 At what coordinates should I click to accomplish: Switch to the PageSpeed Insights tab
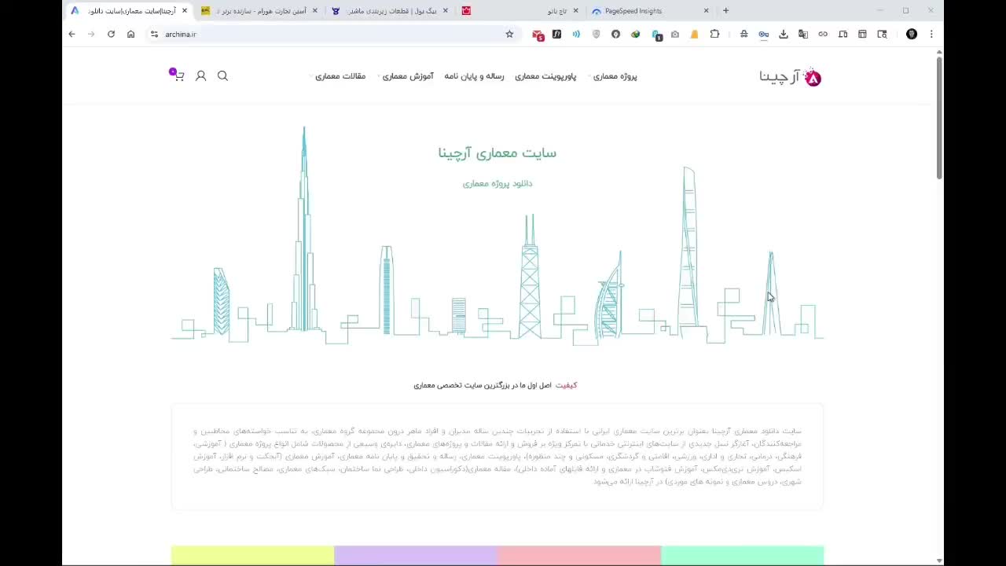[633, 11]
